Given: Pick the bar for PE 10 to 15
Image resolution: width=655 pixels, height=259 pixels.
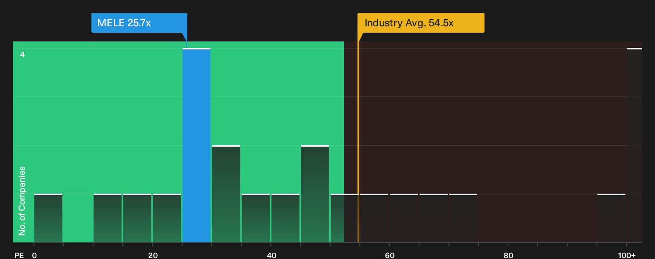Looking at the screenshot, I should [x=107, y=218].
